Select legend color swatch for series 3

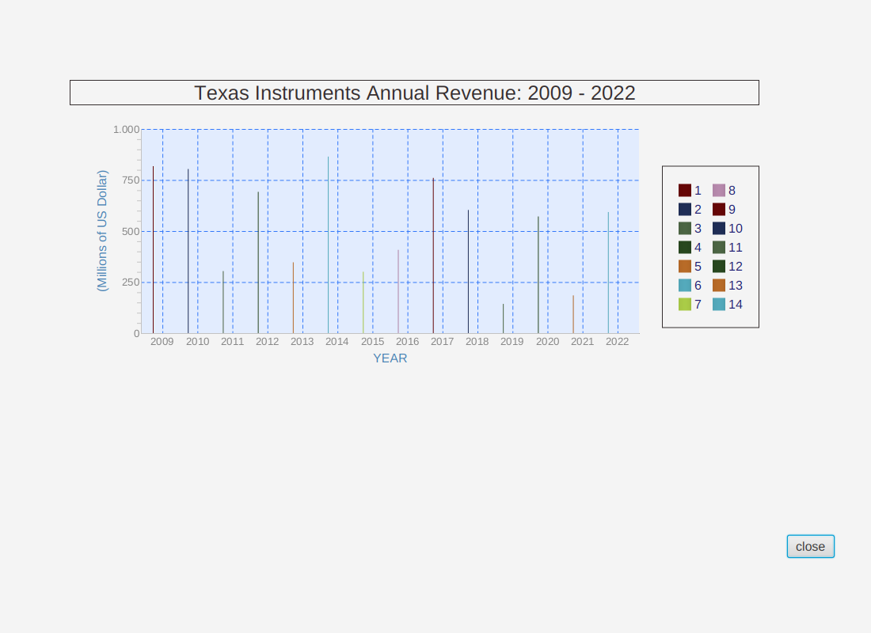pos(685,228)
